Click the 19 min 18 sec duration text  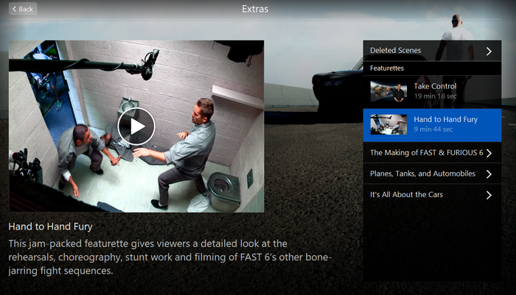435,96
